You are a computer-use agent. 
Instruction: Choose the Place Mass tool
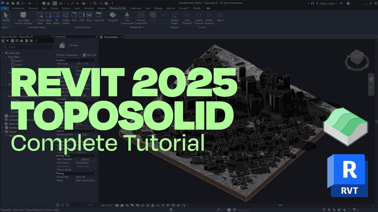[49, 18]
